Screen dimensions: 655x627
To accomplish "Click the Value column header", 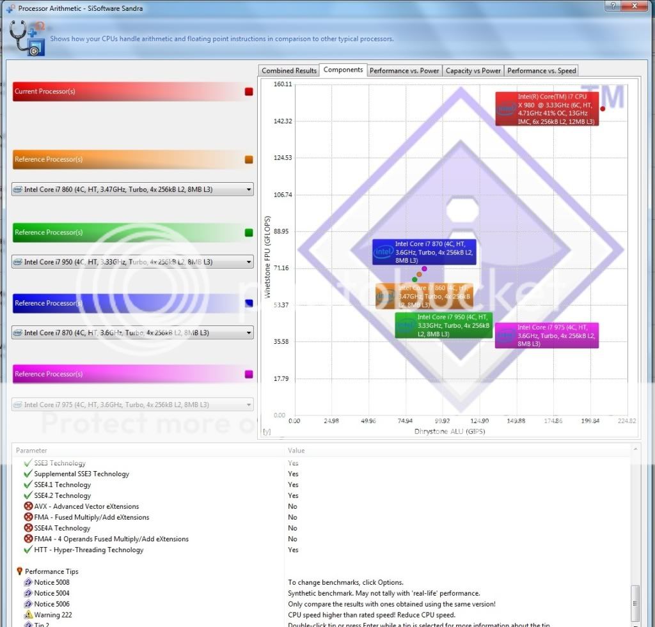I will point(457,451).
